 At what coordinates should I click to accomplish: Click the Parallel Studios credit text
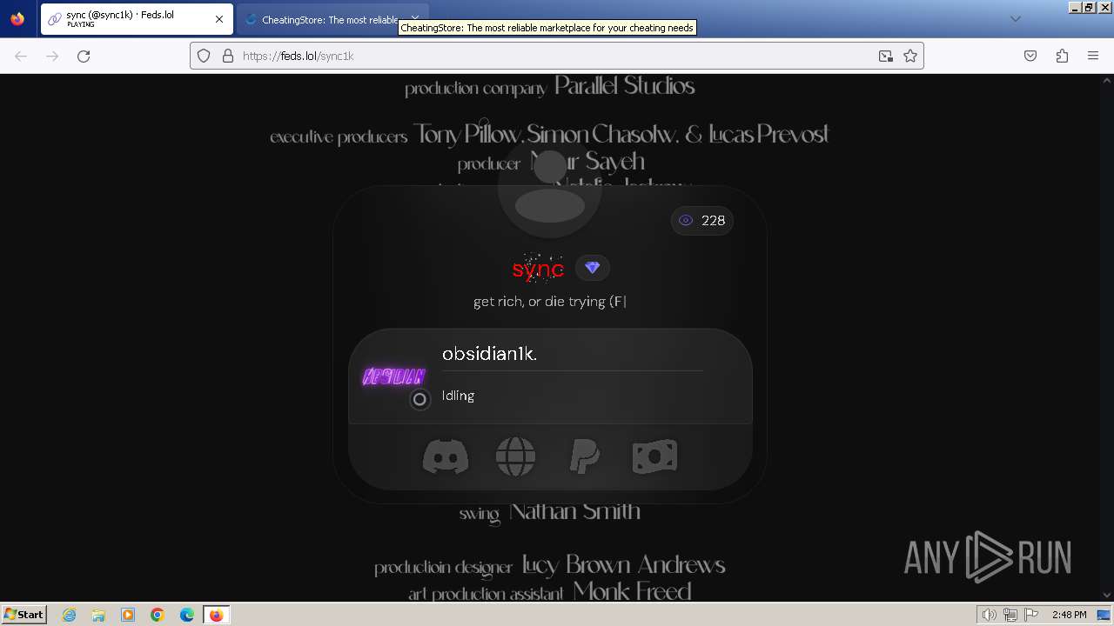tap(624, 86)
